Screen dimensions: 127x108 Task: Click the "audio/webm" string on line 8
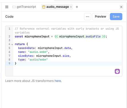coord(38,60)
